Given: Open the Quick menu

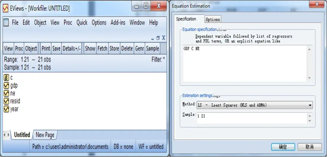Looking at the screenshot, I should [82, 22].
